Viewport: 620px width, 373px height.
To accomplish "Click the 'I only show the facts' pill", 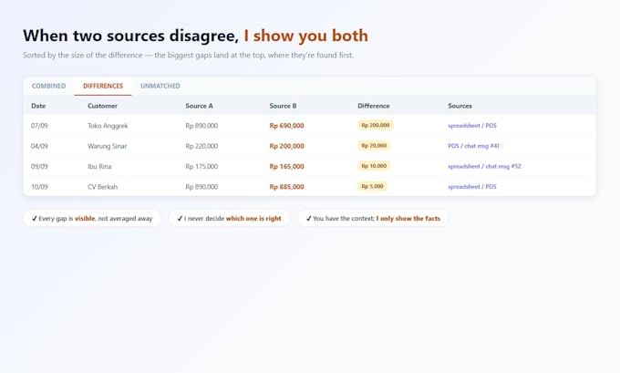I will pos(373,218).
